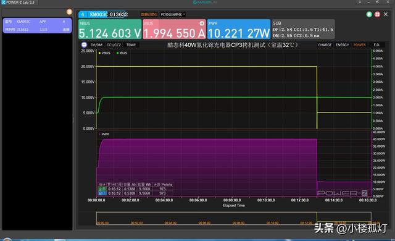
Task: Click the POWER-Z Lab app logo icon
Action: tap(3, 2)
